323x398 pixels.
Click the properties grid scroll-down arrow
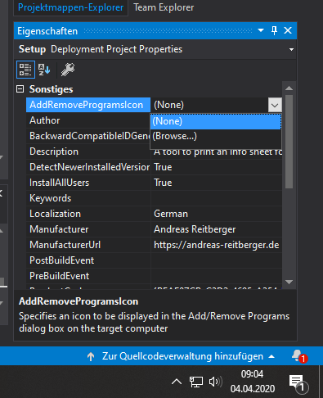[x=289, y=282]
